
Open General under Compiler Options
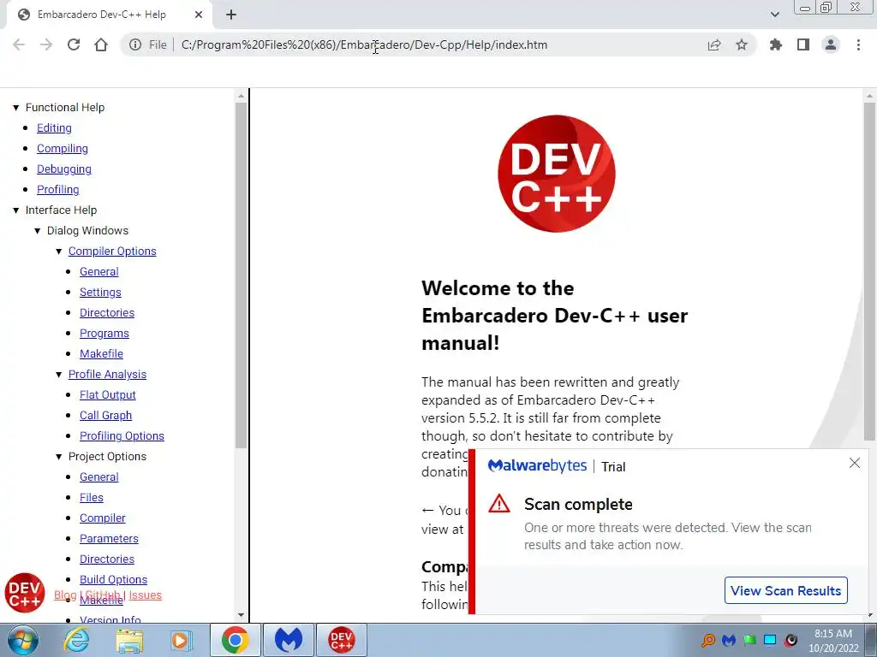pos(99,271)
